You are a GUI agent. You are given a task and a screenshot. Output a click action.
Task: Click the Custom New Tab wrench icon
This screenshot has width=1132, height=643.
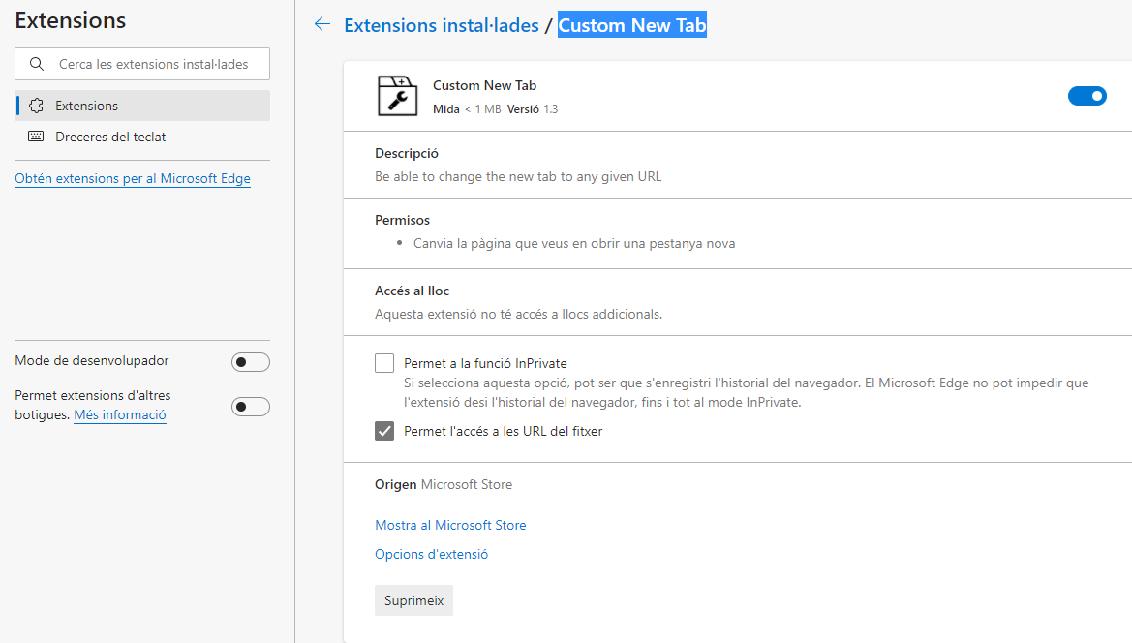click(397, 96)
